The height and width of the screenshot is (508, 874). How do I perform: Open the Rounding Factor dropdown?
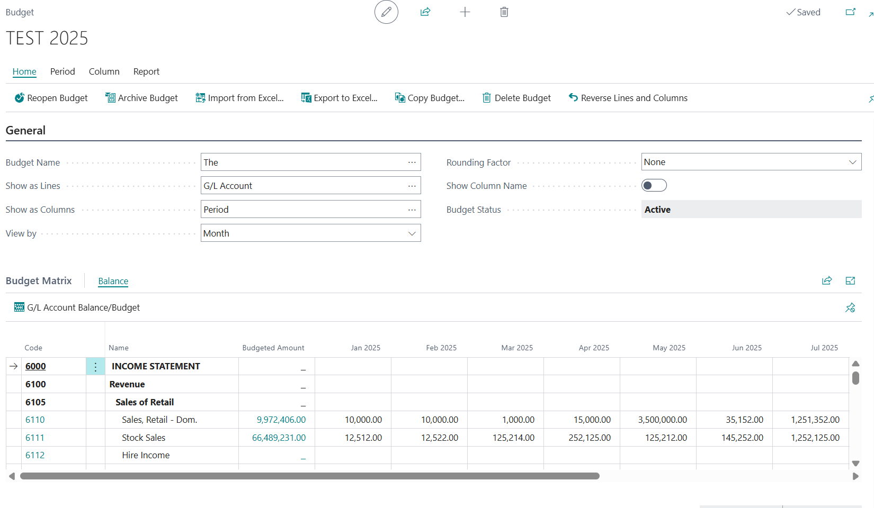[751, 162]
